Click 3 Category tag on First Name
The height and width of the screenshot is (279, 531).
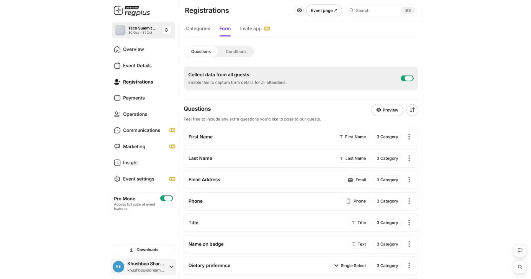coord(387,137)
